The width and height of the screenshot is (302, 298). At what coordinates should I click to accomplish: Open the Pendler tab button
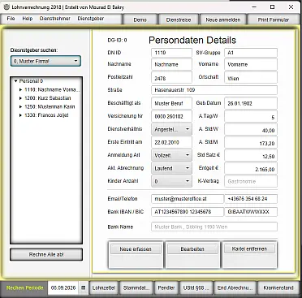[166, 287]
